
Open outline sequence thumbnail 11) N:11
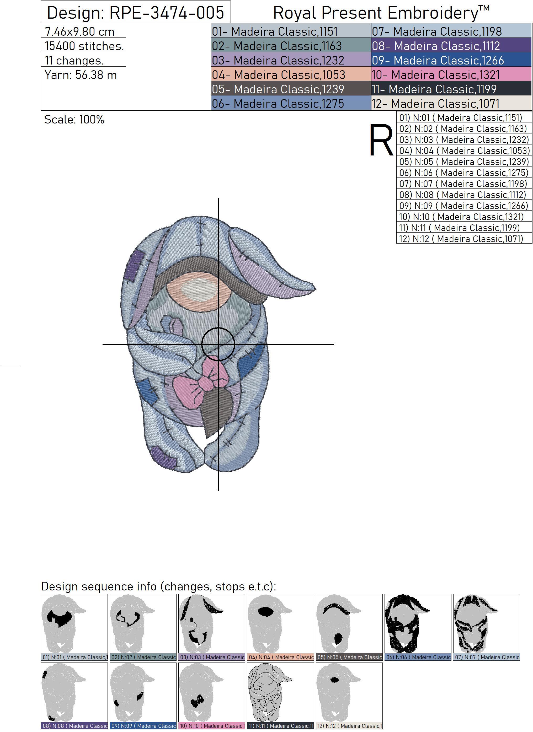[281, 696]
